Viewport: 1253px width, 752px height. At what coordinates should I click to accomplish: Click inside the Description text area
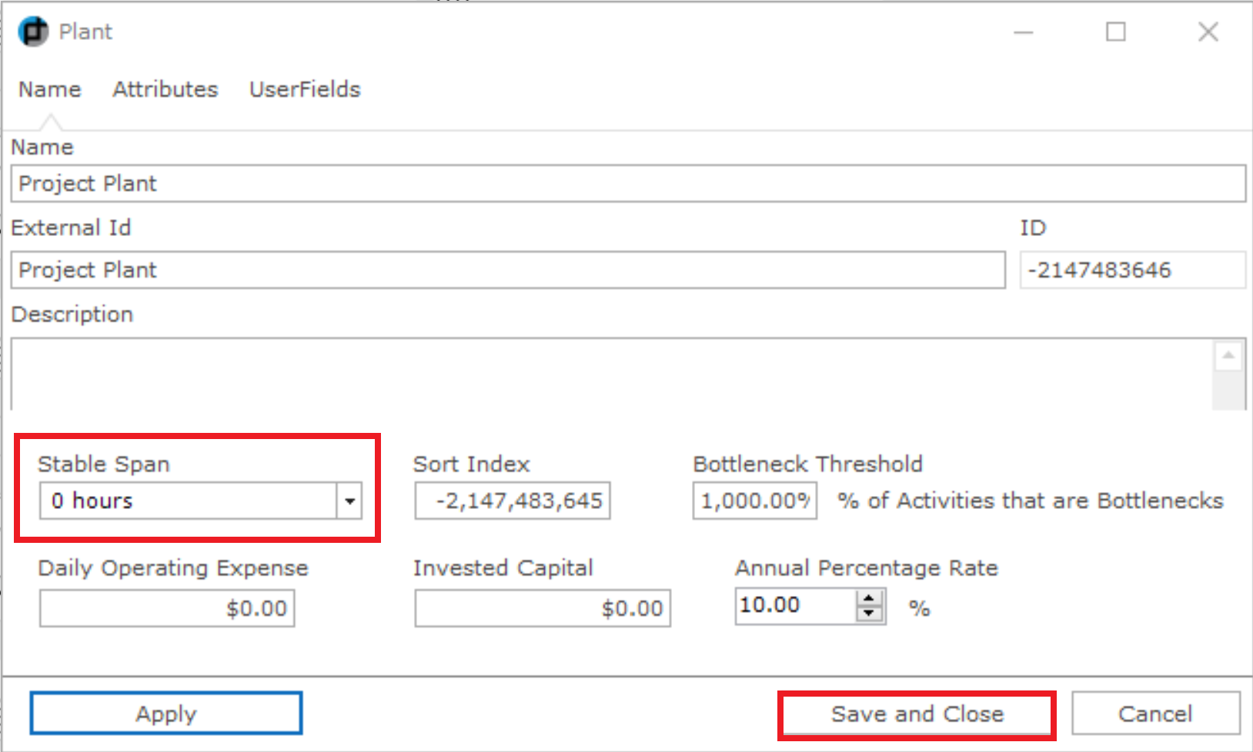(612, 374)
